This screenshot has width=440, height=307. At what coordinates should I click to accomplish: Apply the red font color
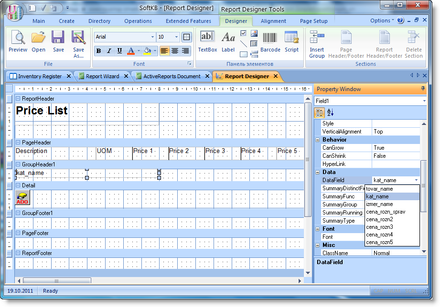[x=131, y=51]
